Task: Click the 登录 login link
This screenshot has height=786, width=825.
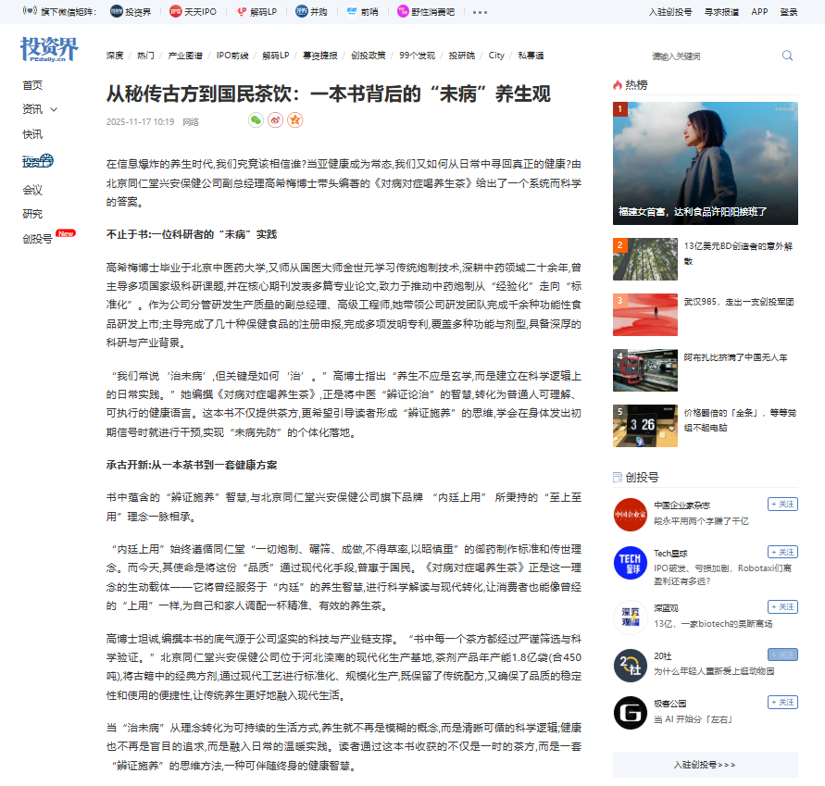Action: point(788,12)
